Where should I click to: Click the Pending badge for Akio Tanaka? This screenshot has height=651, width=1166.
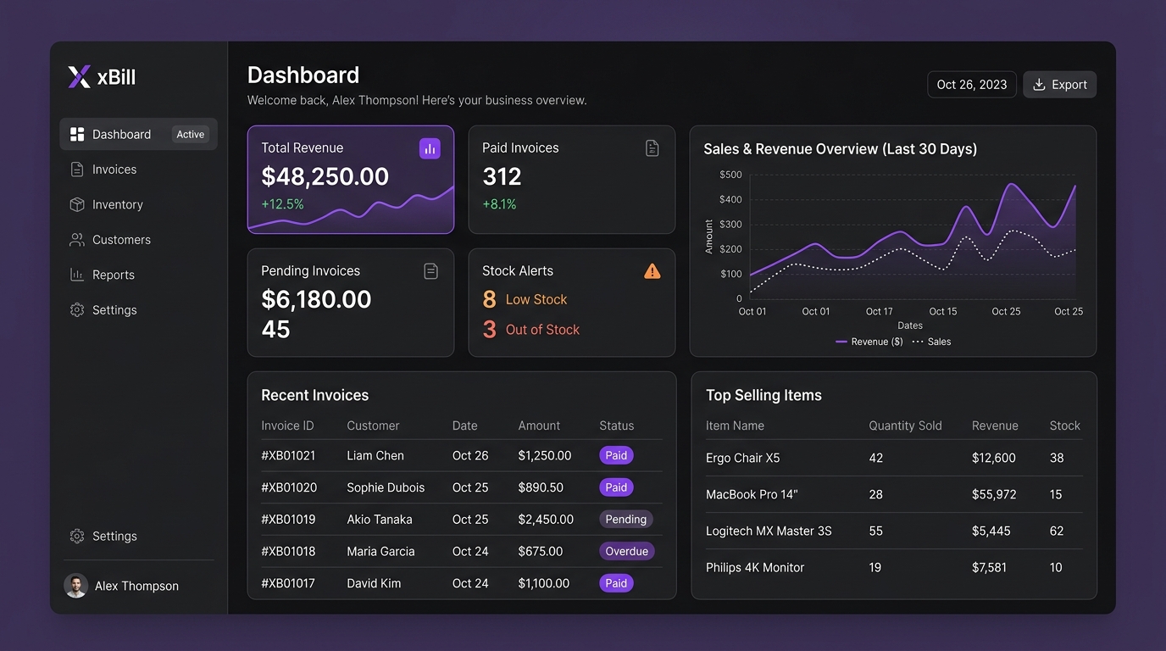pos(626,519)
